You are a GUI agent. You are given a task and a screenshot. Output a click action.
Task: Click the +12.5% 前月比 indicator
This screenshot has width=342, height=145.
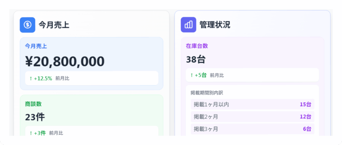(49, 78)
